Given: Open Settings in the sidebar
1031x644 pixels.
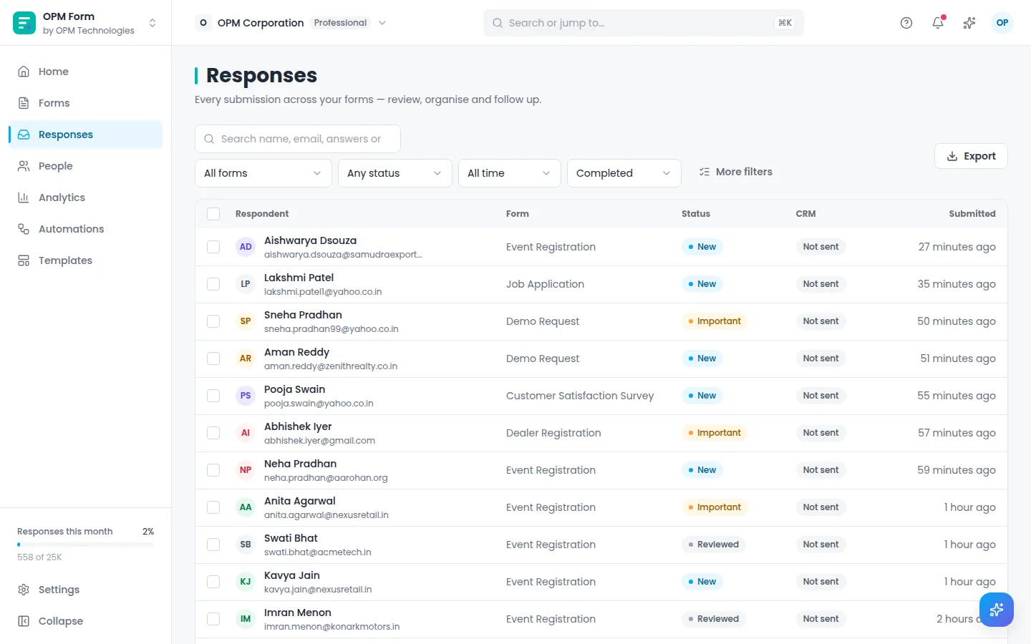Looking at the screenshot, I should (86, 590).
